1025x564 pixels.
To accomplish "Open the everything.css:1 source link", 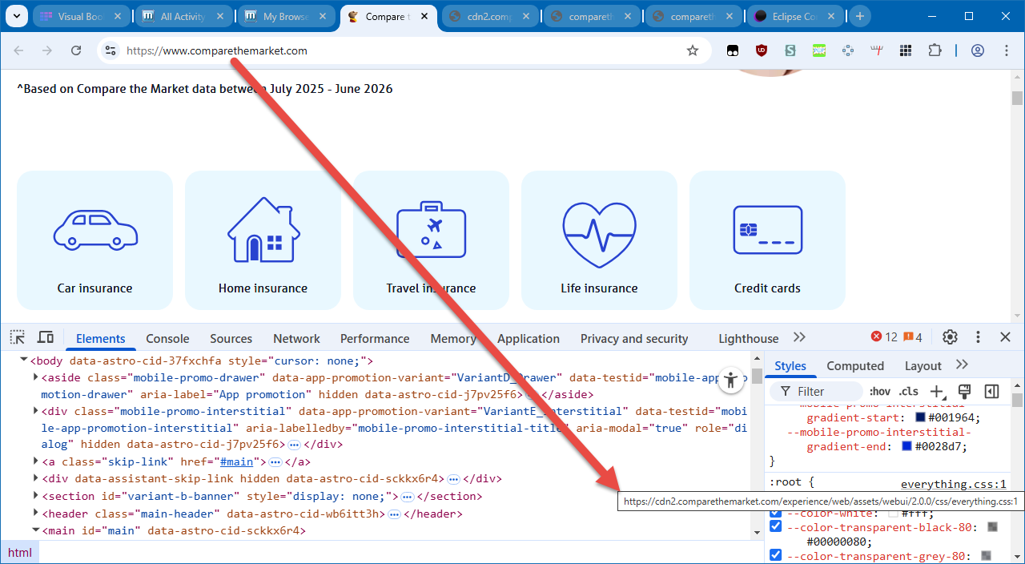I will tap(953, 484).
